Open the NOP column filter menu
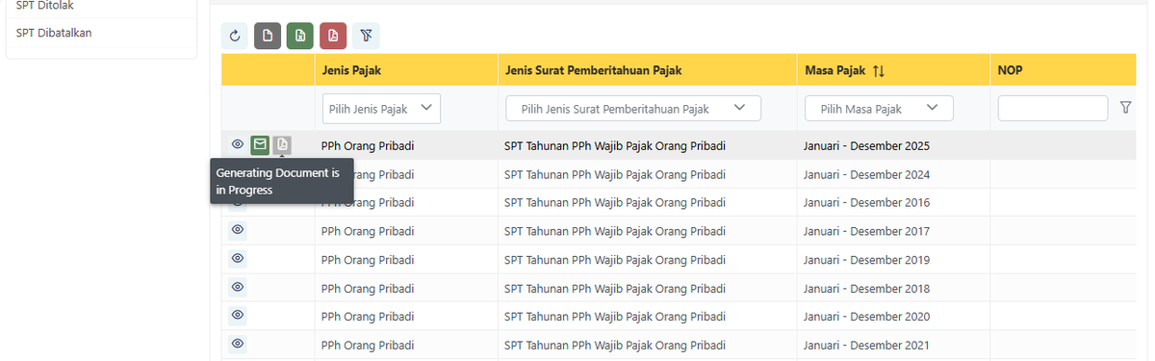The width and height of the screenshot is (1155, 361). click(x=1126, y=109)
